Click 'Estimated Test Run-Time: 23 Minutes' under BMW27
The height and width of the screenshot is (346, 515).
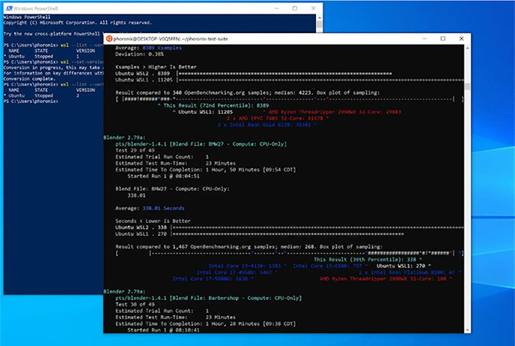point(175,163)
